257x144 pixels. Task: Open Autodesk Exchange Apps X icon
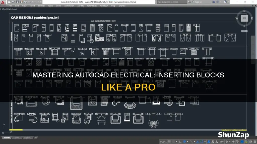coord(213,2)
